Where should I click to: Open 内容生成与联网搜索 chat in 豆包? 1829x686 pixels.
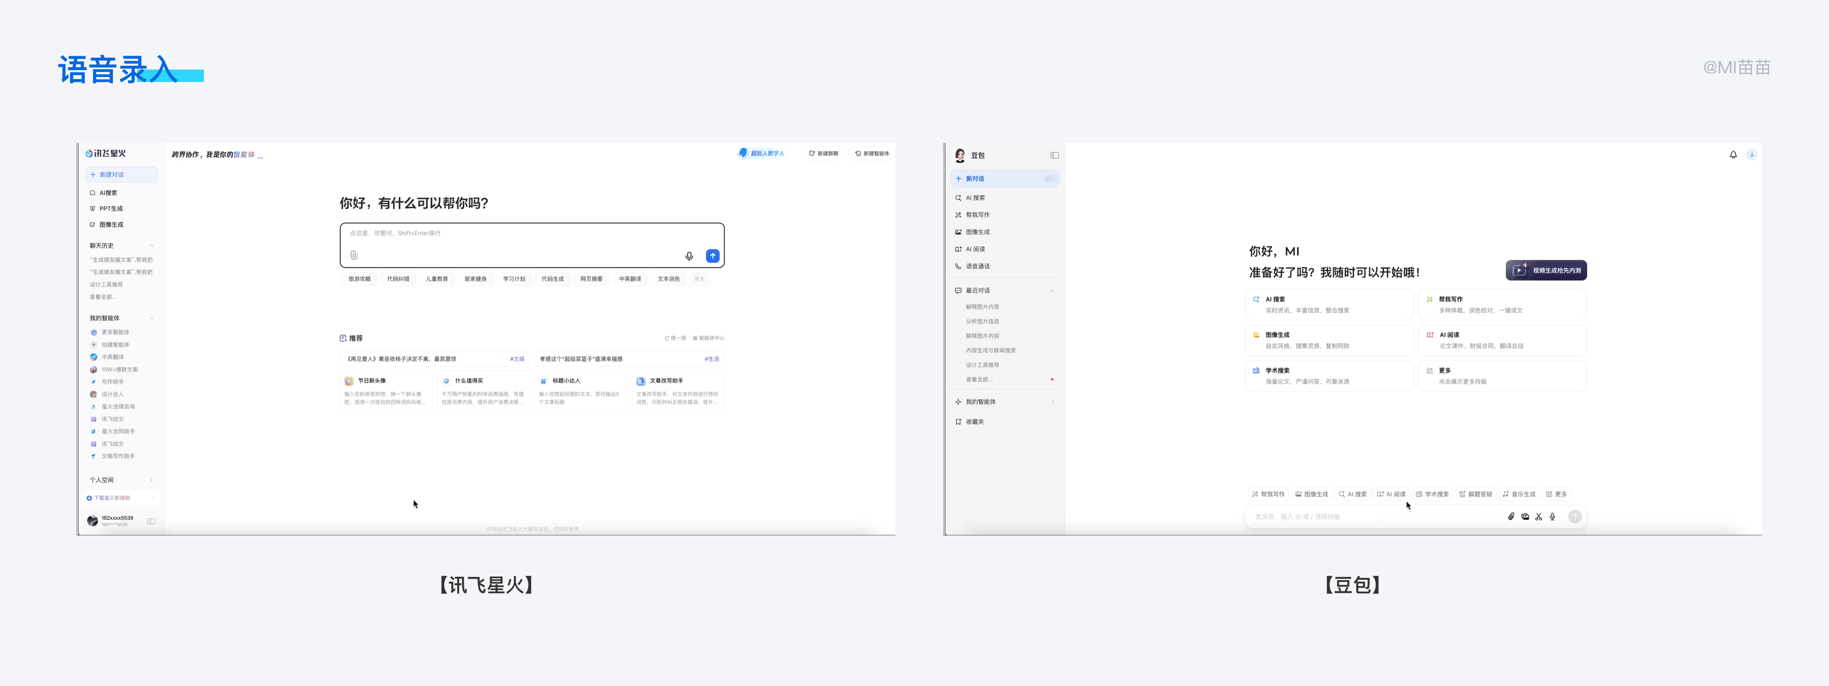tap(991, 351)
